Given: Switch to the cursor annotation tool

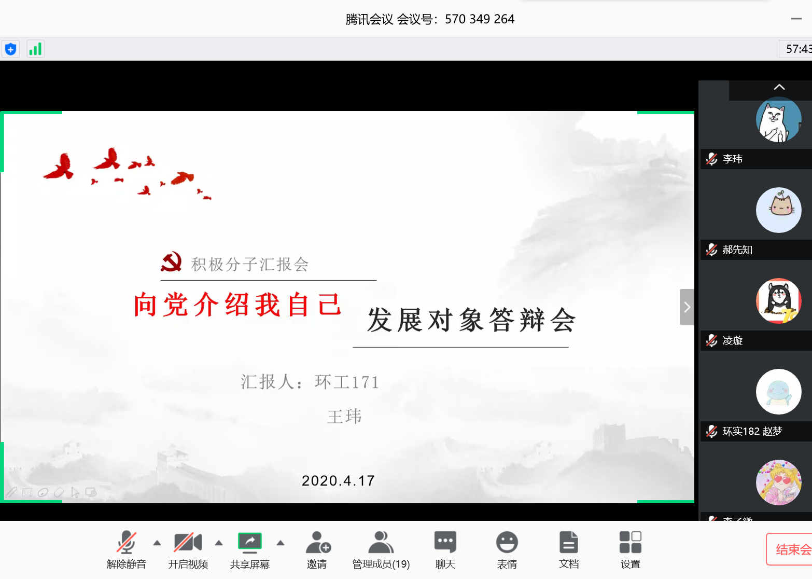Looking at the screenshot, I should click(x=75, y=492).
